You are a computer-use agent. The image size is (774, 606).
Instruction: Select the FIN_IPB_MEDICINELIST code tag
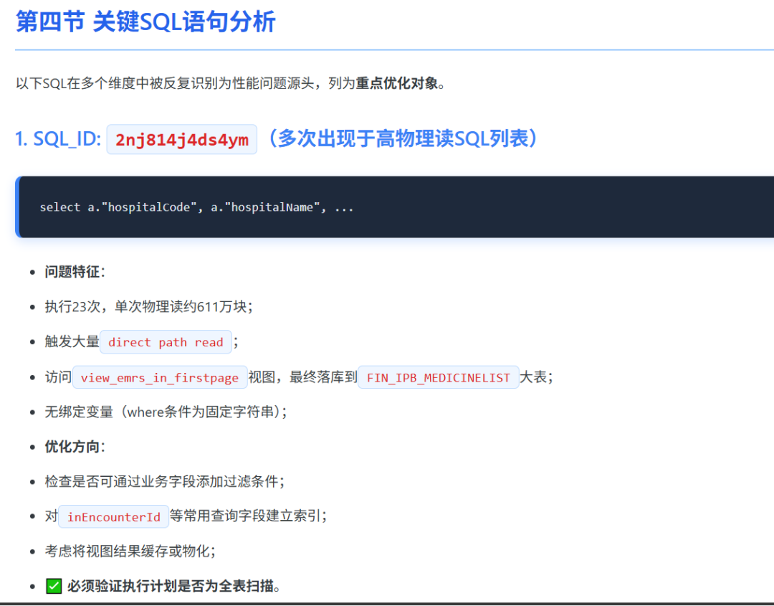pyautogui.click(x=439, y=378)
